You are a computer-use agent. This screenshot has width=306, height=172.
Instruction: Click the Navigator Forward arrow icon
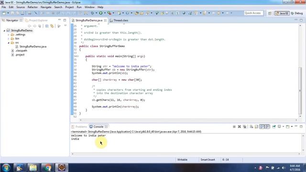(34, 26)
